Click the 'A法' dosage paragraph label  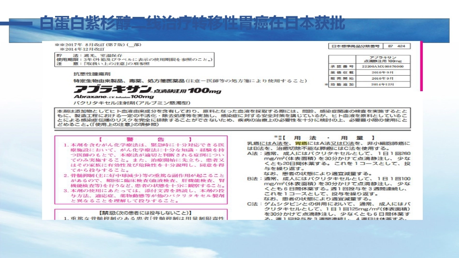click(x=254, y=153)
